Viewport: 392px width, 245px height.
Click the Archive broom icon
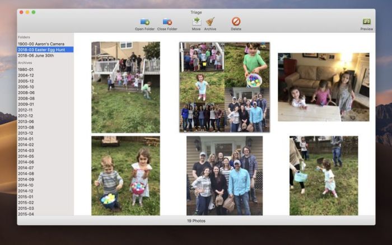pyautogui.click(x=210, y=21)
